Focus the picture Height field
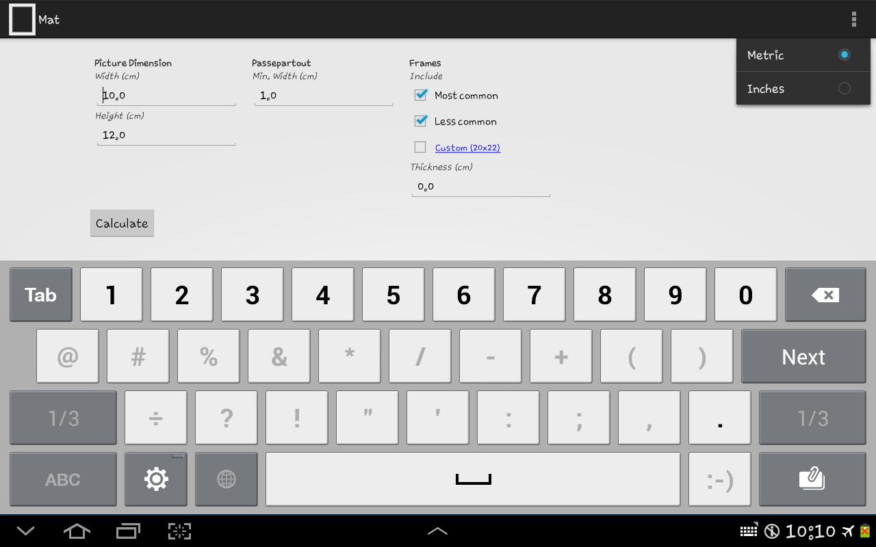This screenshot has height=547, width=876. (x=166, y=135)
